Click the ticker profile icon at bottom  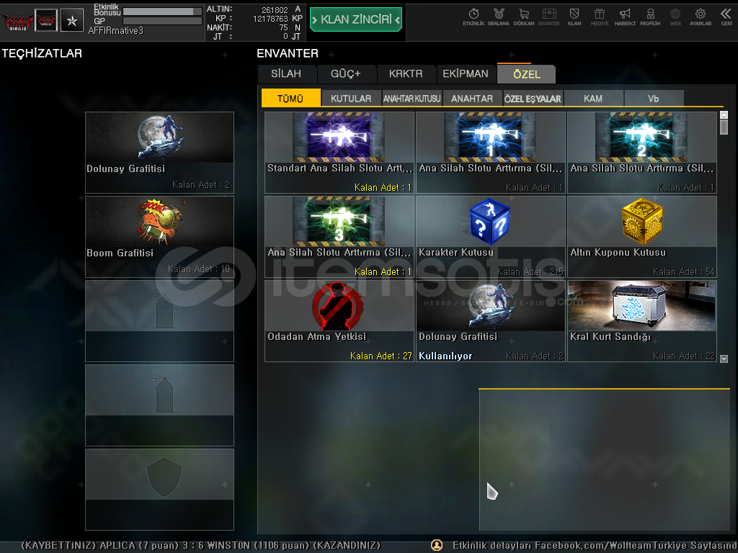(437, 545)
